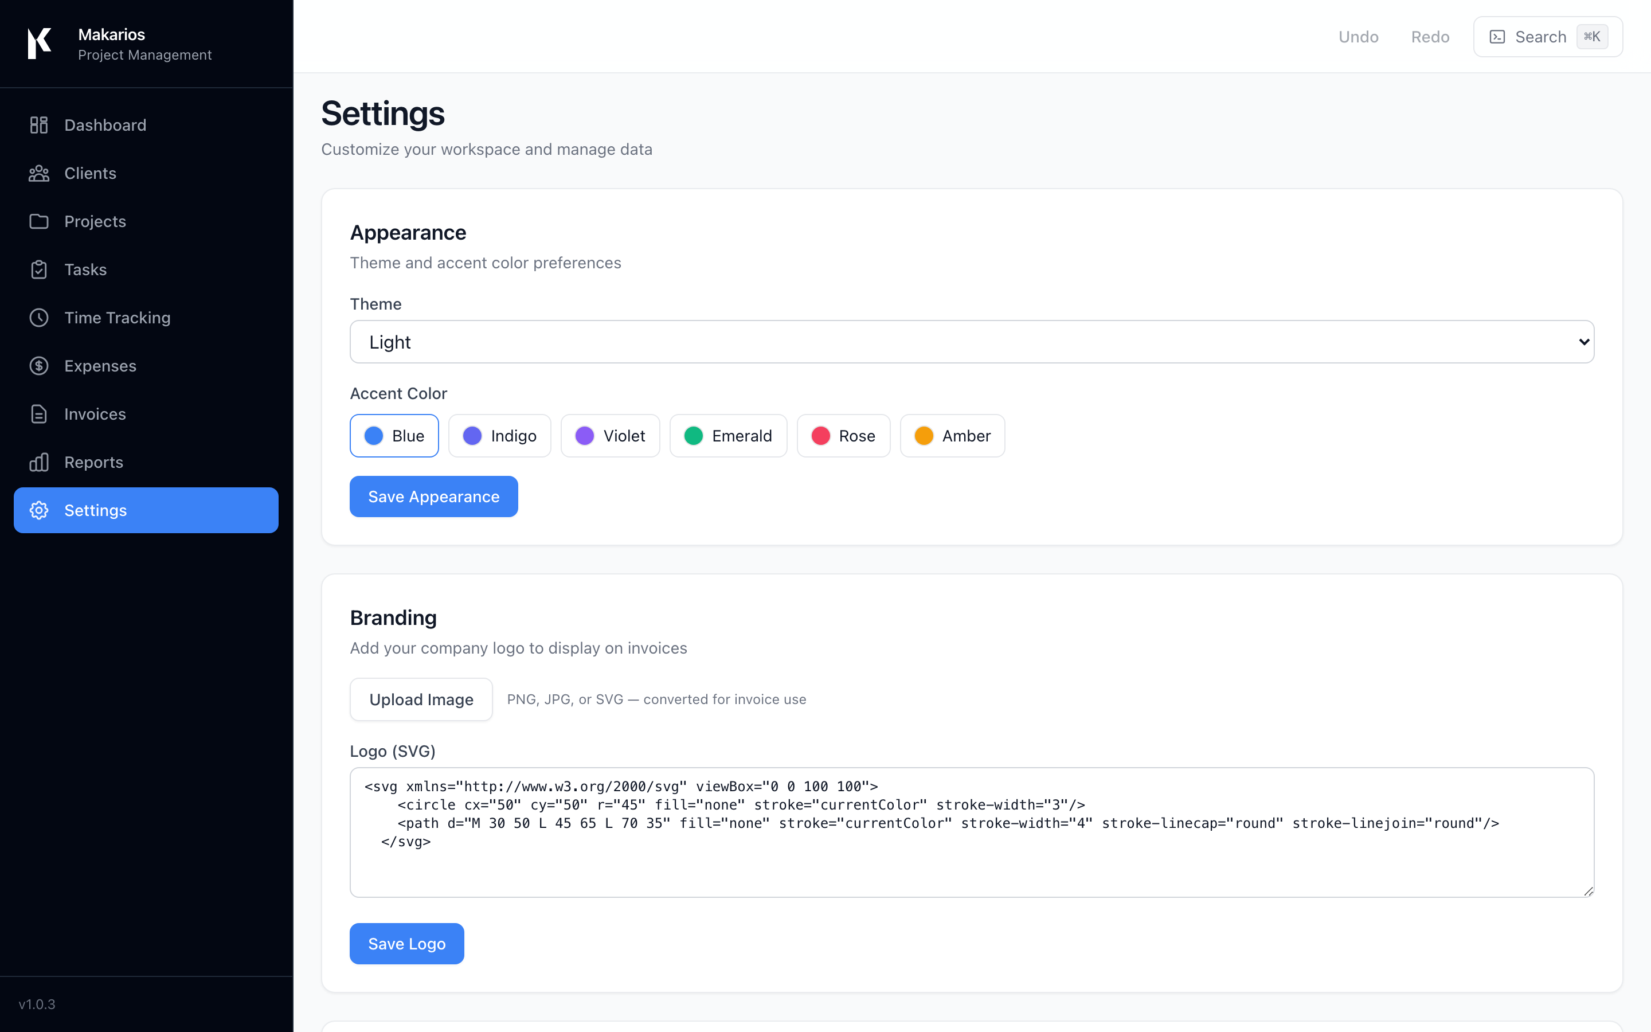Click the Reports bar chart icon
The height and width of the screenshot is (1032, 1651).
39,462
